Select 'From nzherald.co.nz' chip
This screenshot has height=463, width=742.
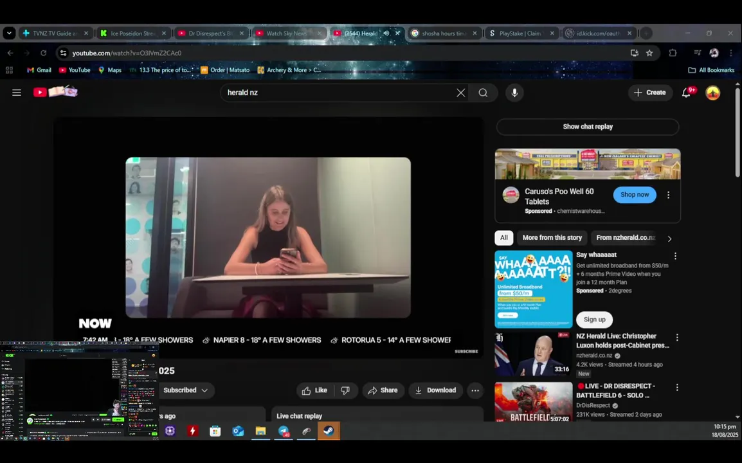(x=625, y=238)
